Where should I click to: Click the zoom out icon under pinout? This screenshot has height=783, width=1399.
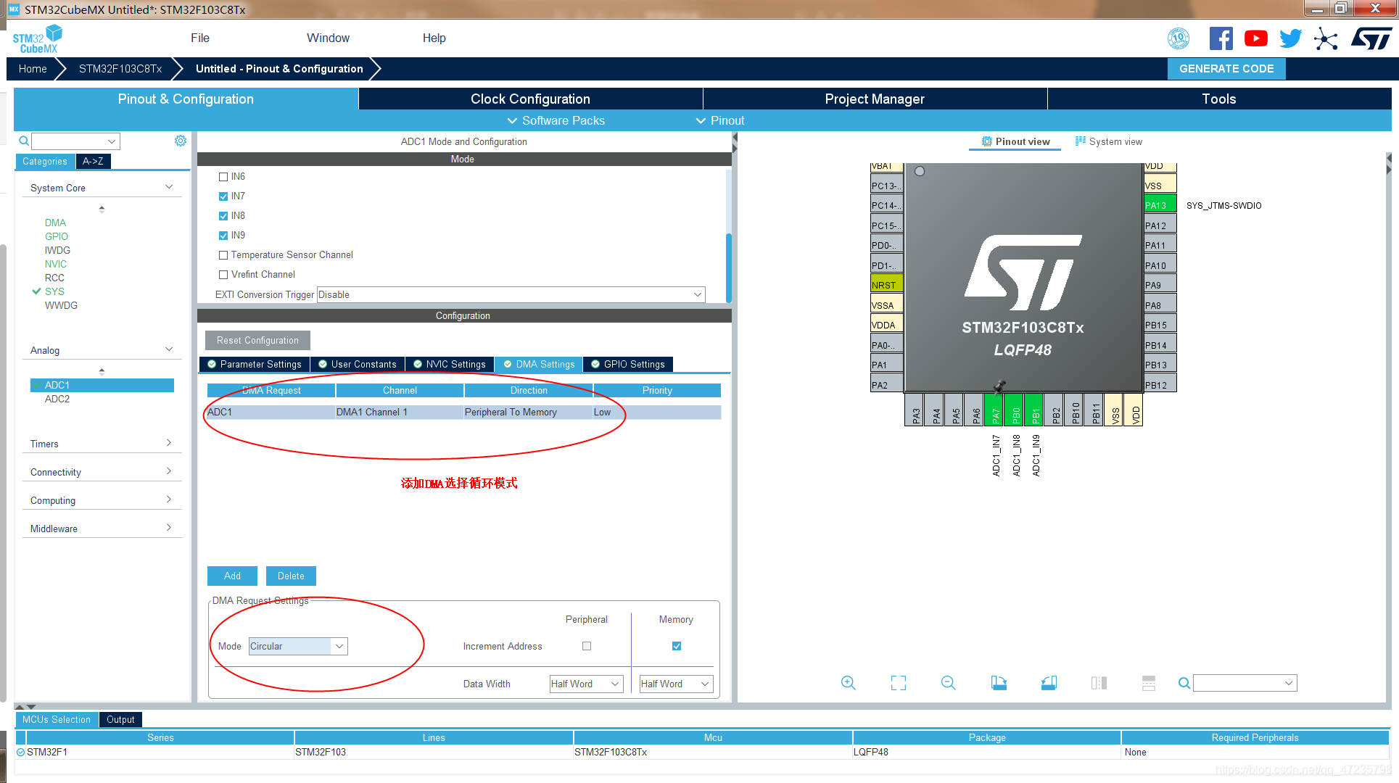click(948, 683)
